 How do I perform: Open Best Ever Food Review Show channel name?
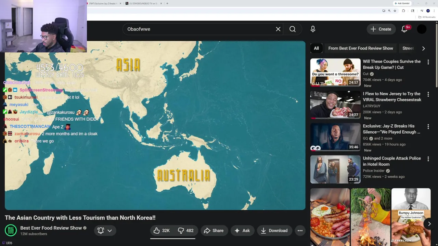pos(51,228)
